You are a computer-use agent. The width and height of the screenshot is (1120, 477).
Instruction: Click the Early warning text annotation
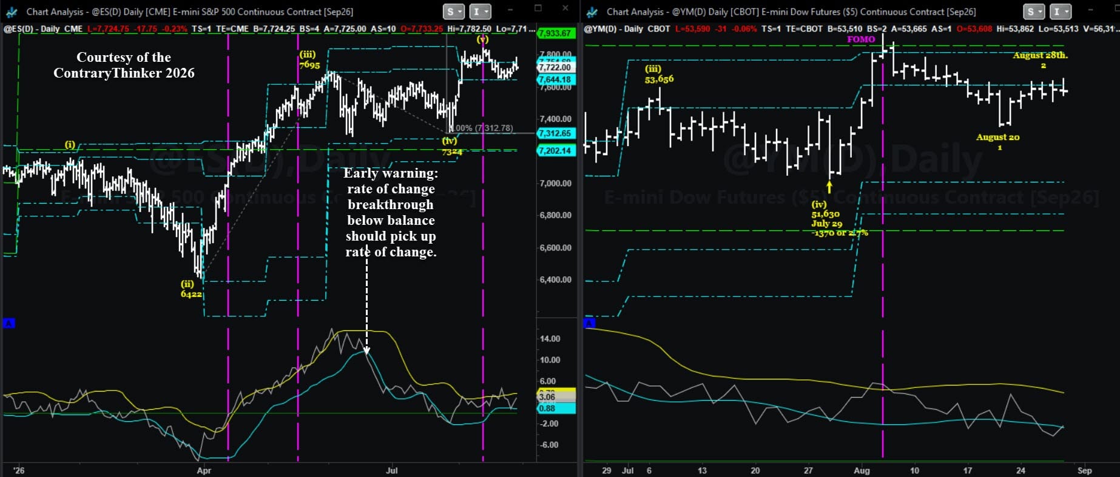(x=391, y=212)
